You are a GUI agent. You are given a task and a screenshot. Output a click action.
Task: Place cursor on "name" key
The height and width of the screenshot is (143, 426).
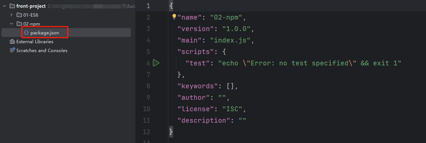pyautogui.click(x=190, y=18)
